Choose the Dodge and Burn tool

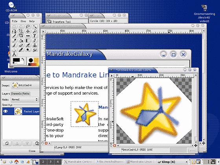tap(28, 50)
